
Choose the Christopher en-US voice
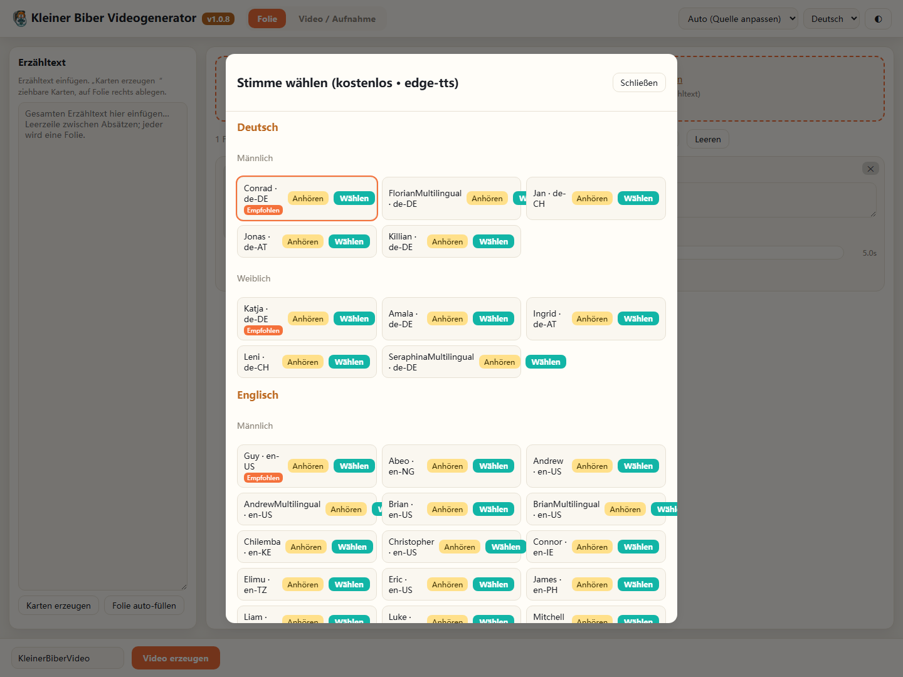[506, 547]
